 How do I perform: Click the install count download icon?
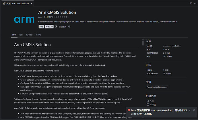[45, 17]
